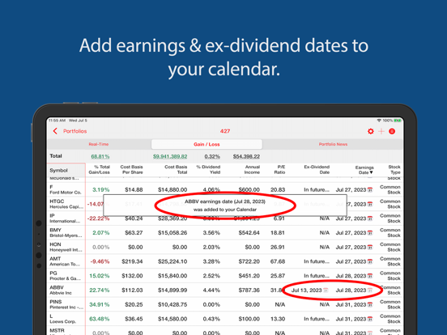Tap calendar icon in the PG row
This screenshot has width=447, height=335.
pos(370,276)
